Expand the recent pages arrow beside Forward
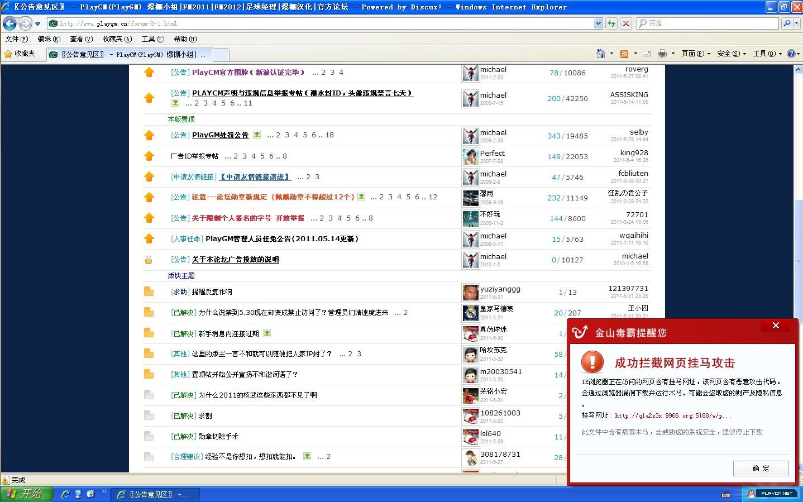 click(38, 23)
